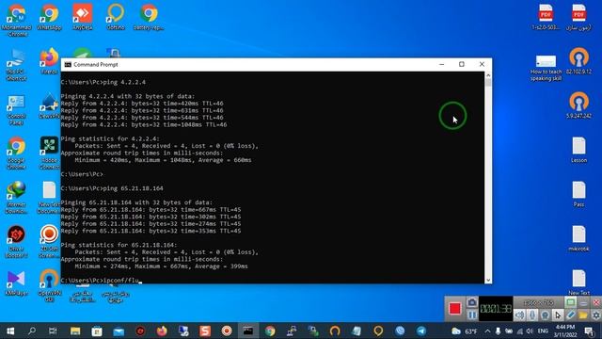Viewport: 602px width, 339px height.
Task: Open 82.102.9.12 OpenVPN profile icon
Action: (579, 61)
